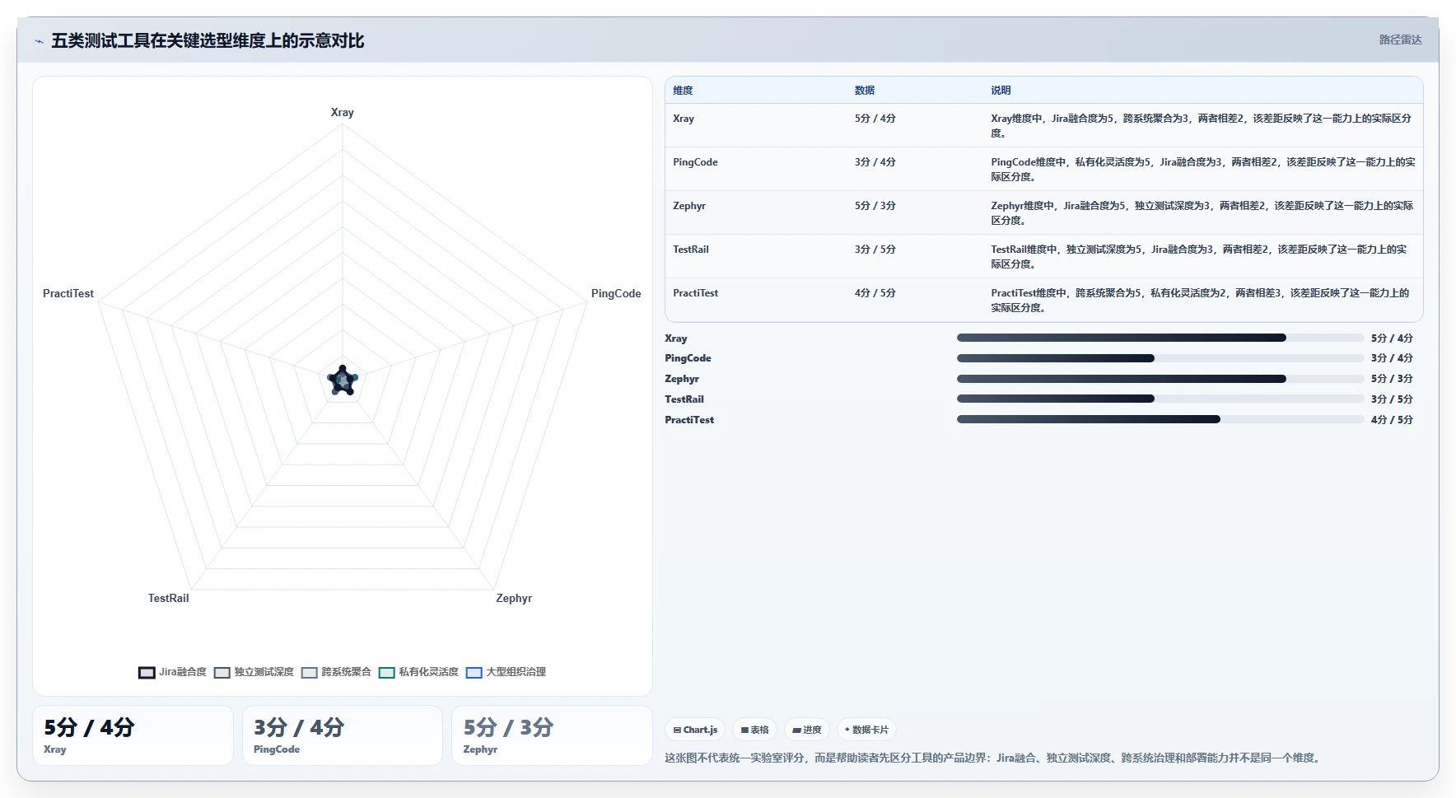Toggle the 大型组织治理 legend item
Viewport: 1456px width, 798px height.
[x=506, y=672]
